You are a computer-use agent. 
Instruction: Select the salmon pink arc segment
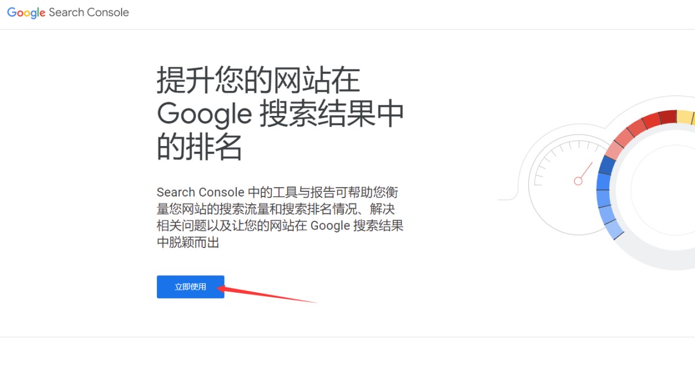coord(613,150)
